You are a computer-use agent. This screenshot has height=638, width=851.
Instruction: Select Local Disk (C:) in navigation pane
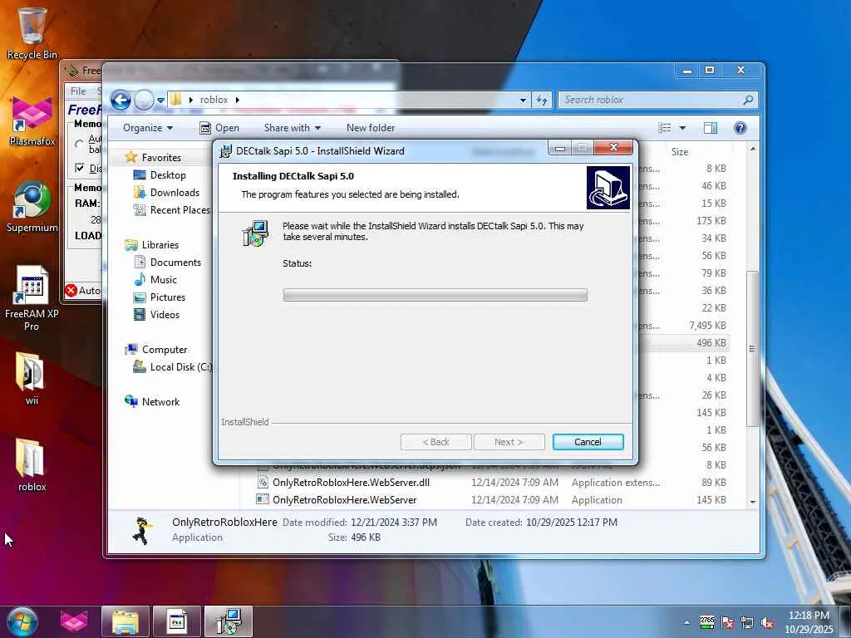pos(180,367)
